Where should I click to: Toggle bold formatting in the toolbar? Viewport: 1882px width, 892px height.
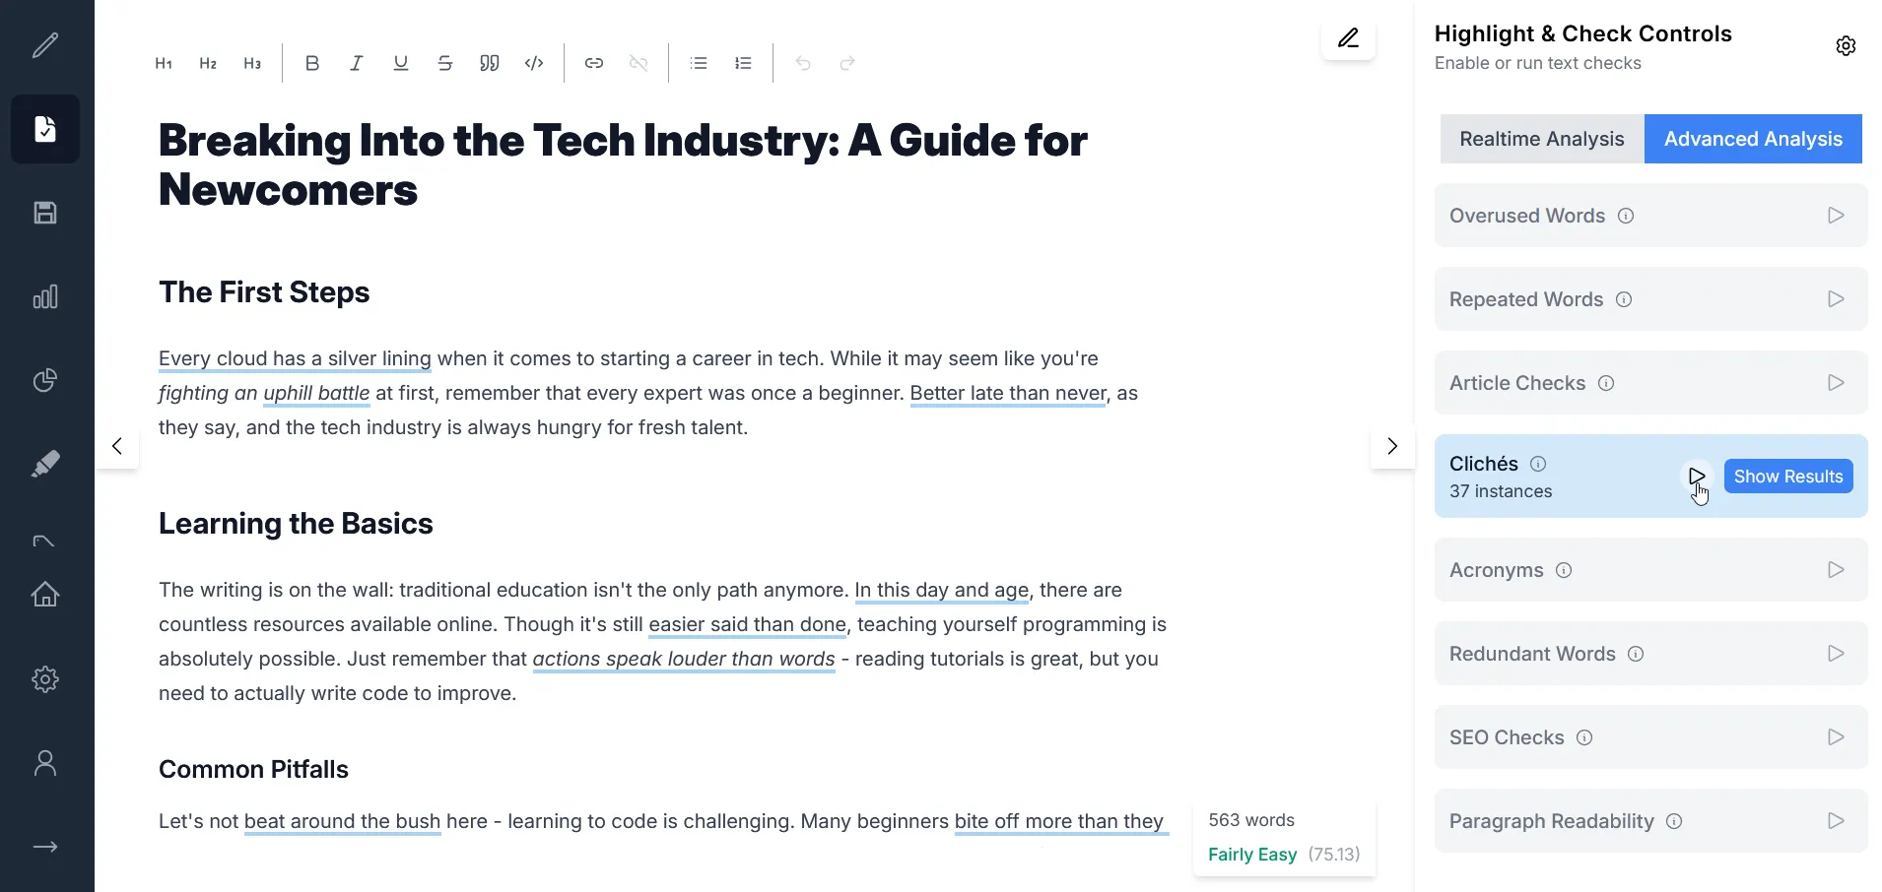click(x=311, y=62)
